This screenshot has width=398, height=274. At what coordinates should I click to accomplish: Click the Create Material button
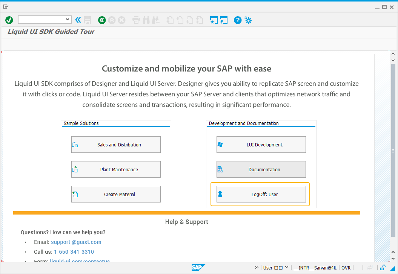[116, 194]
